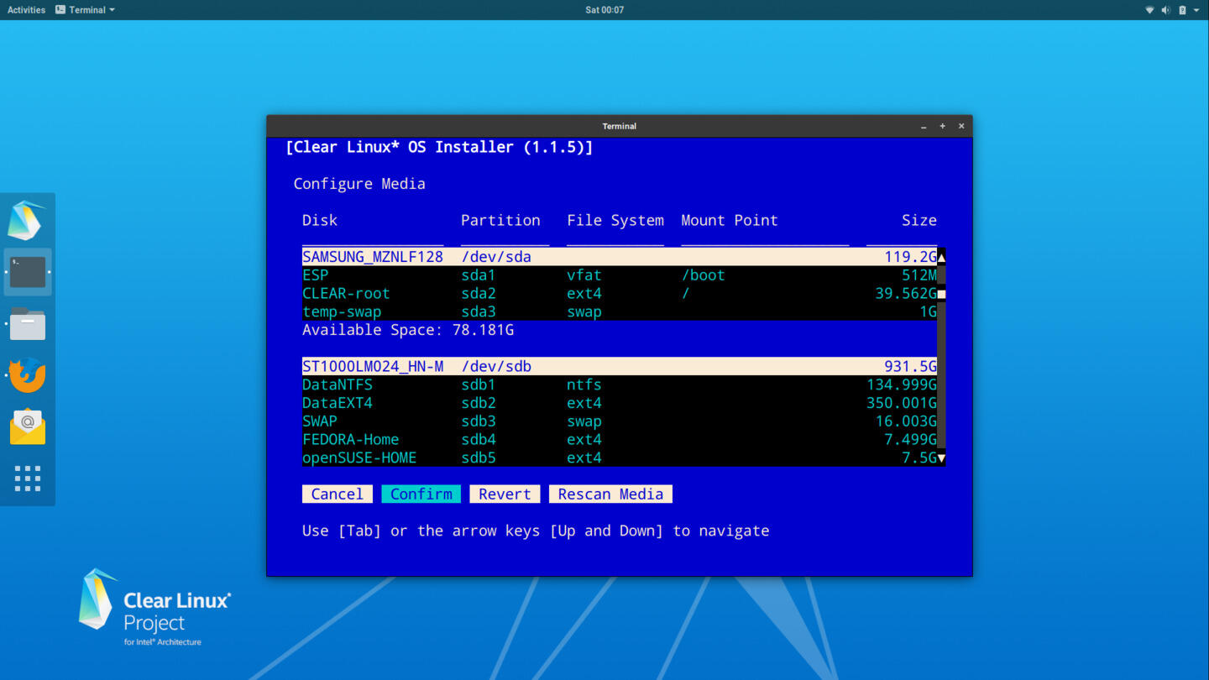Screen dimensions: 1209x680
Task: Launch Firefox from the dock
Action: point(28,375)
